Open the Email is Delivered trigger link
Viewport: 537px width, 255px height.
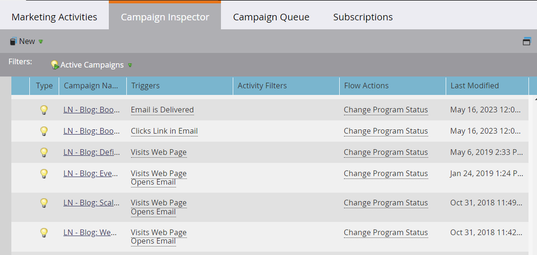162,110
